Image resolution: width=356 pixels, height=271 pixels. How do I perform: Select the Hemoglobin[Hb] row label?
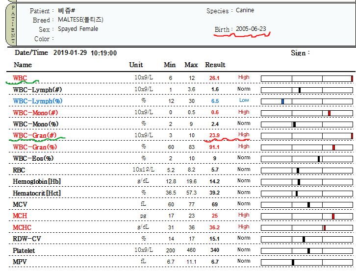pos(37,182)
